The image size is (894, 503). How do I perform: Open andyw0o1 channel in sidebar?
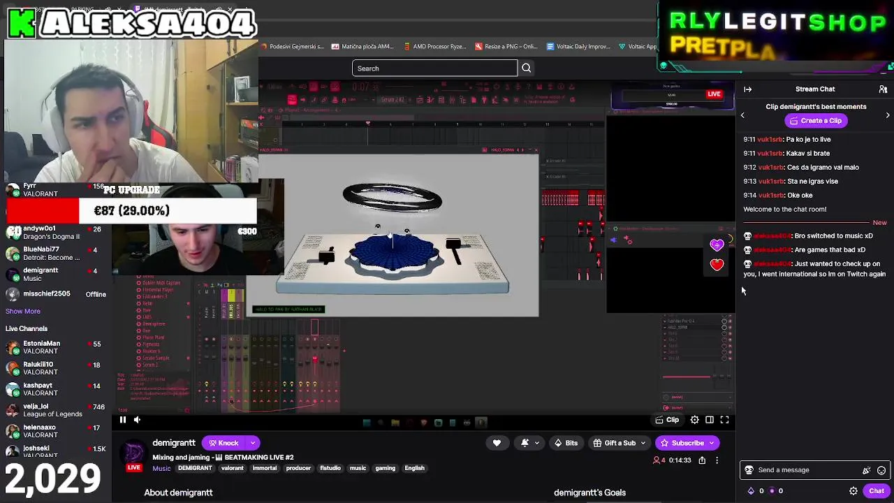[56, 233]
